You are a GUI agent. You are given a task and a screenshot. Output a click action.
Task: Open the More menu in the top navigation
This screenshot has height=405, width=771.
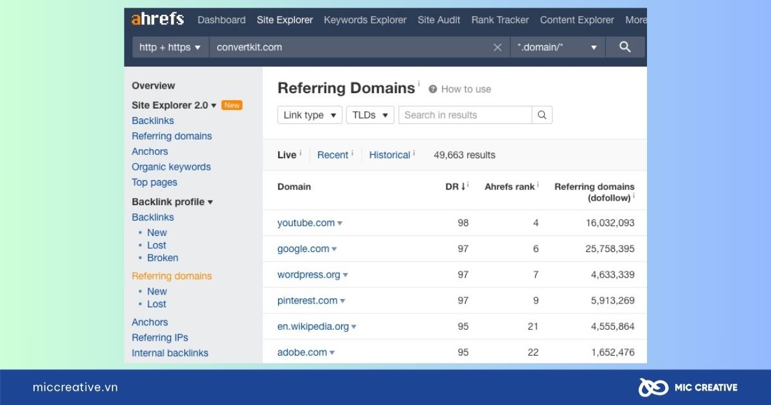pos(635,20)
